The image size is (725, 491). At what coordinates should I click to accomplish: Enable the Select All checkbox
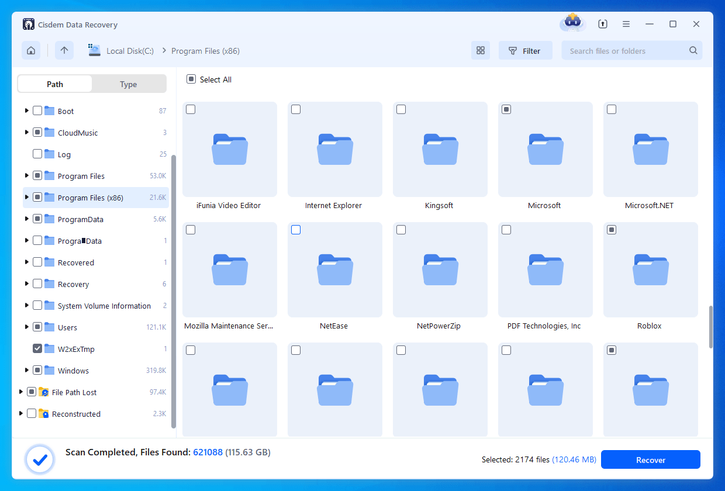coord(190,79)
